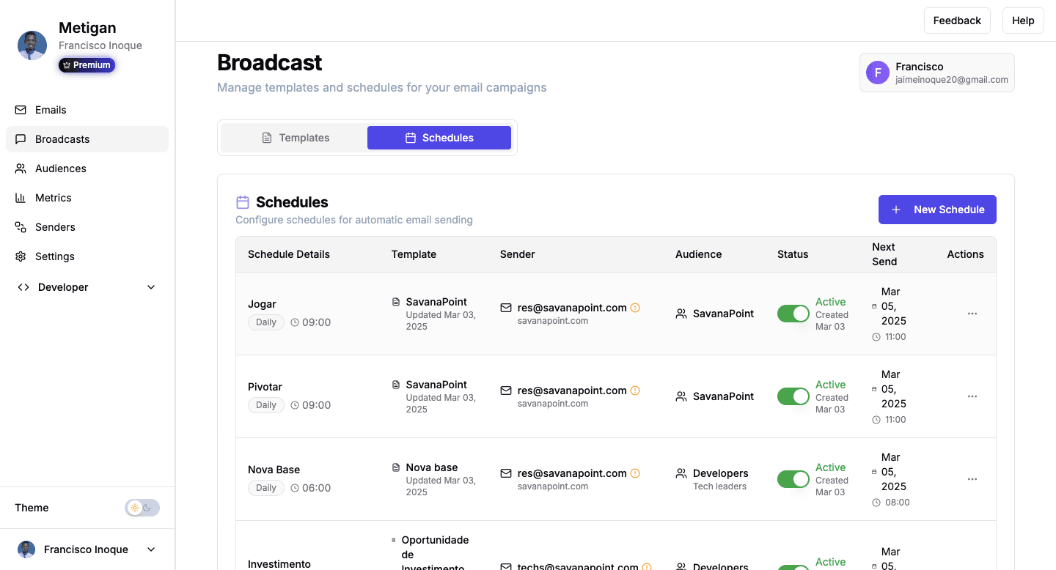Viewport: 1056px width, 570px height.
Task: Open the Francisco account card
Action: click(x=937, y=73)
